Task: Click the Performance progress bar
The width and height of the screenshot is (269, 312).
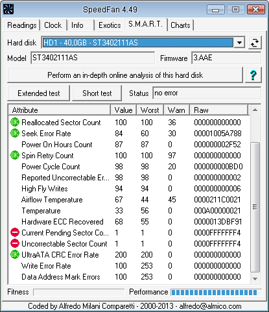Action: point(216,293)
